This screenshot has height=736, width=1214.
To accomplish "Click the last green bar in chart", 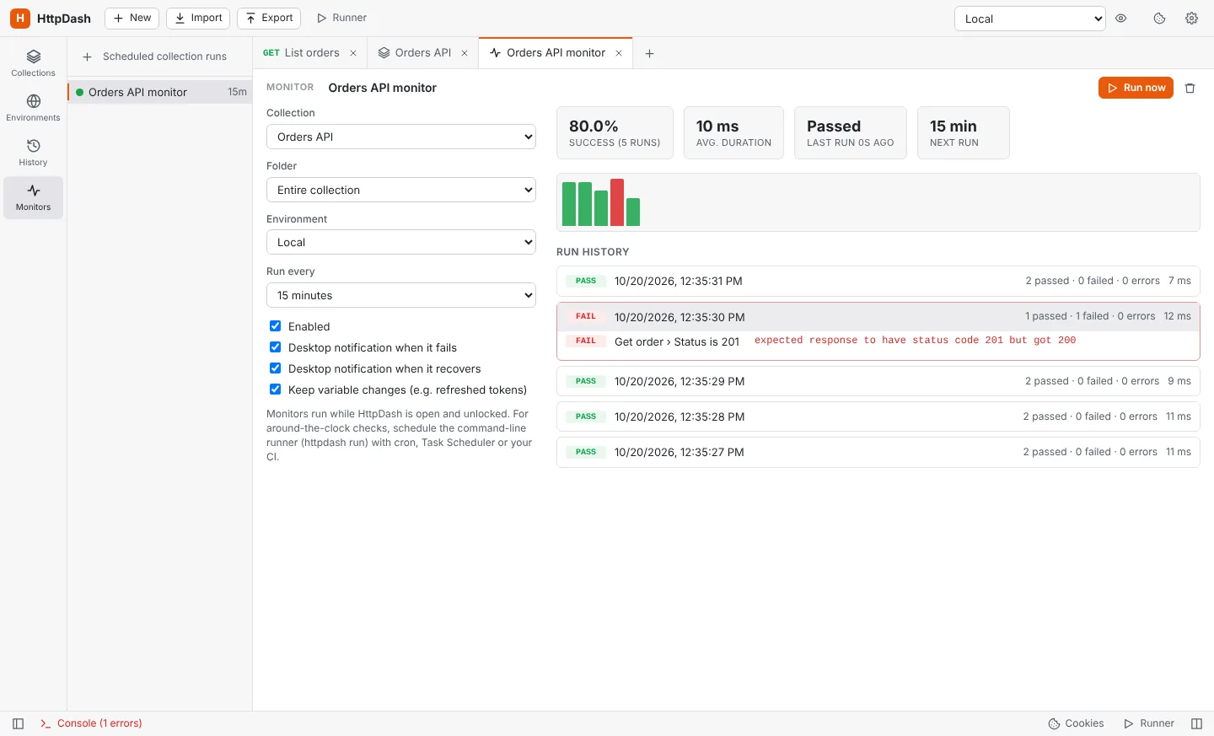I will tap(633, 212).
